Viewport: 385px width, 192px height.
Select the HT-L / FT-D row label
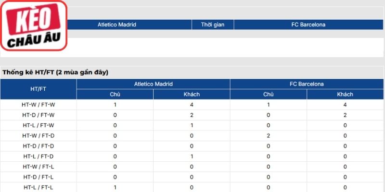[38, 156]
